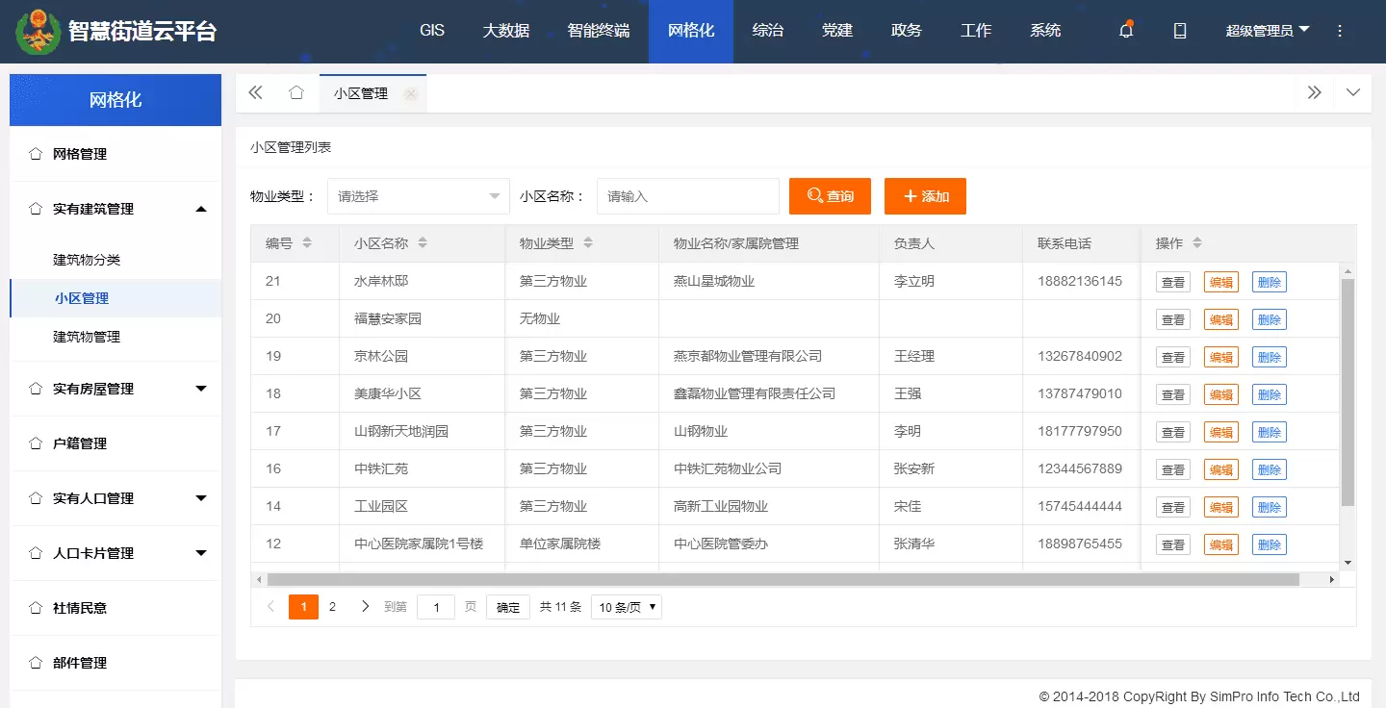Sort table by 编号 column arrows

307,243
